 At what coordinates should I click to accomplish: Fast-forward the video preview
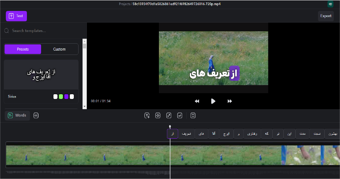[229, 101]
